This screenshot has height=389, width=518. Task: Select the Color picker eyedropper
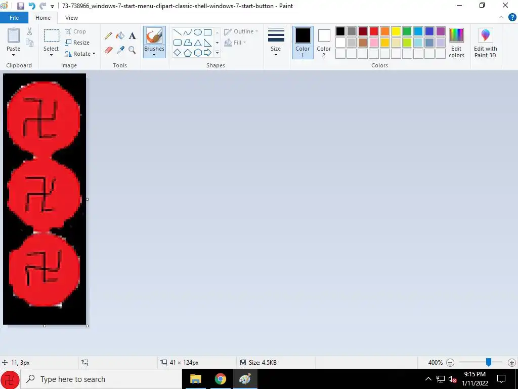point(120,50)
